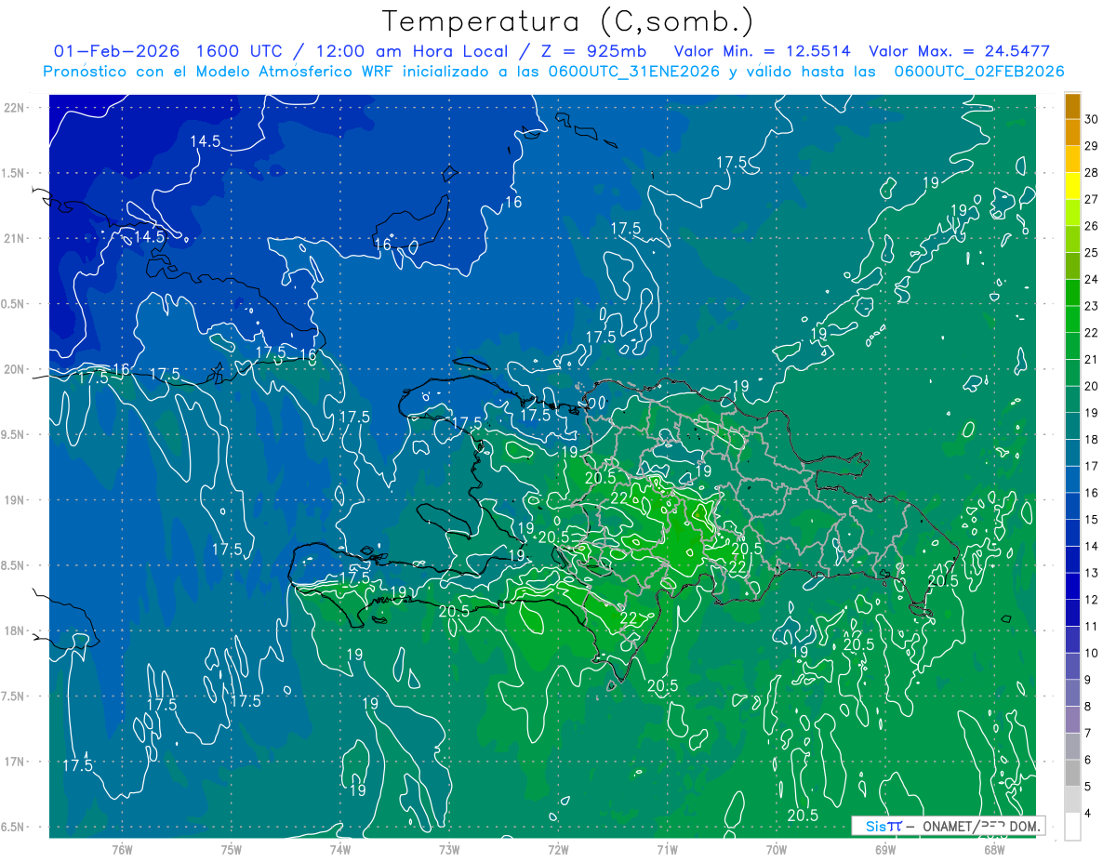Viewport: 1116px width, 862px height.
Task: Select the colorbar segment between 24 and 25
Action: [1072, 266]
